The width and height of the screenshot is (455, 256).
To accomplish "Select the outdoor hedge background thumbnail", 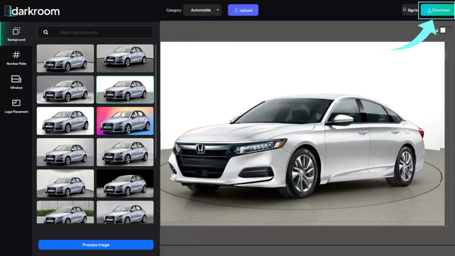I will (x=65, y=212).
